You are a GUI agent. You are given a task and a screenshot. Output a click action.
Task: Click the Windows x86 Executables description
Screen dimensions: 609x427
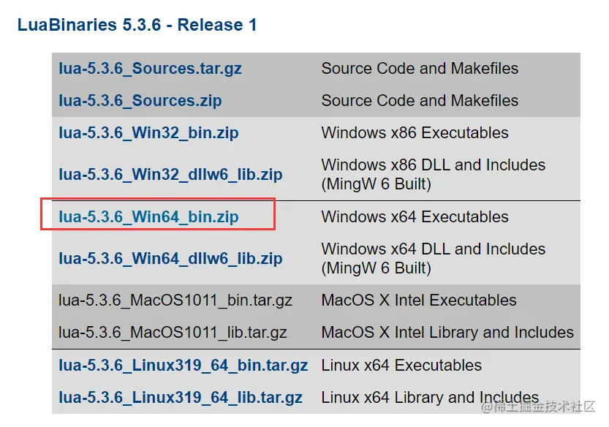tap(415, 133)
